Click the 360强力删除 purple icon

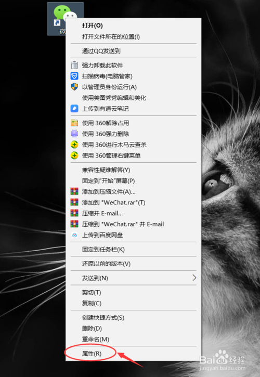pos(74,134)
